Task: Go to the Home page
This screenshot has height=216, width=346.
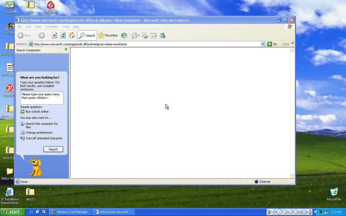Action: pyautogui.click(x=72, y=35)
